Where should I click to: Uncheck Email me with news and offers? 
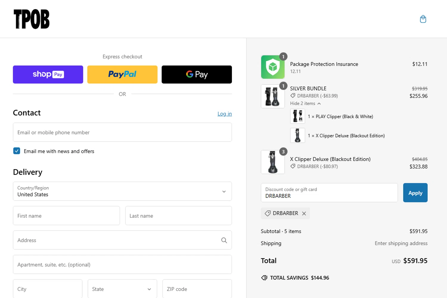pyautogui.click(x=17, y=151)
